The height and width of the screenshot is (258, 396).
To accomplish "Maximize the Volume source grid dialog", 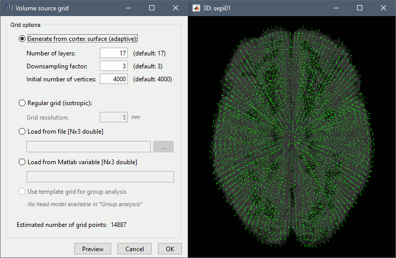I will (x=151, y=8).
